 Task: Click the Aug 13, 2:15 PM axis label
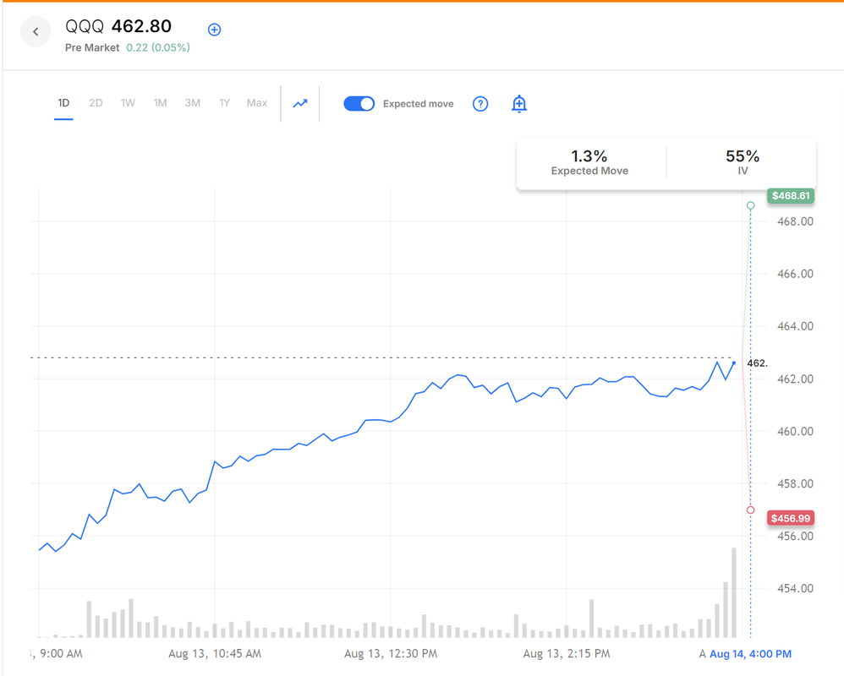click(x=567, y=654)
